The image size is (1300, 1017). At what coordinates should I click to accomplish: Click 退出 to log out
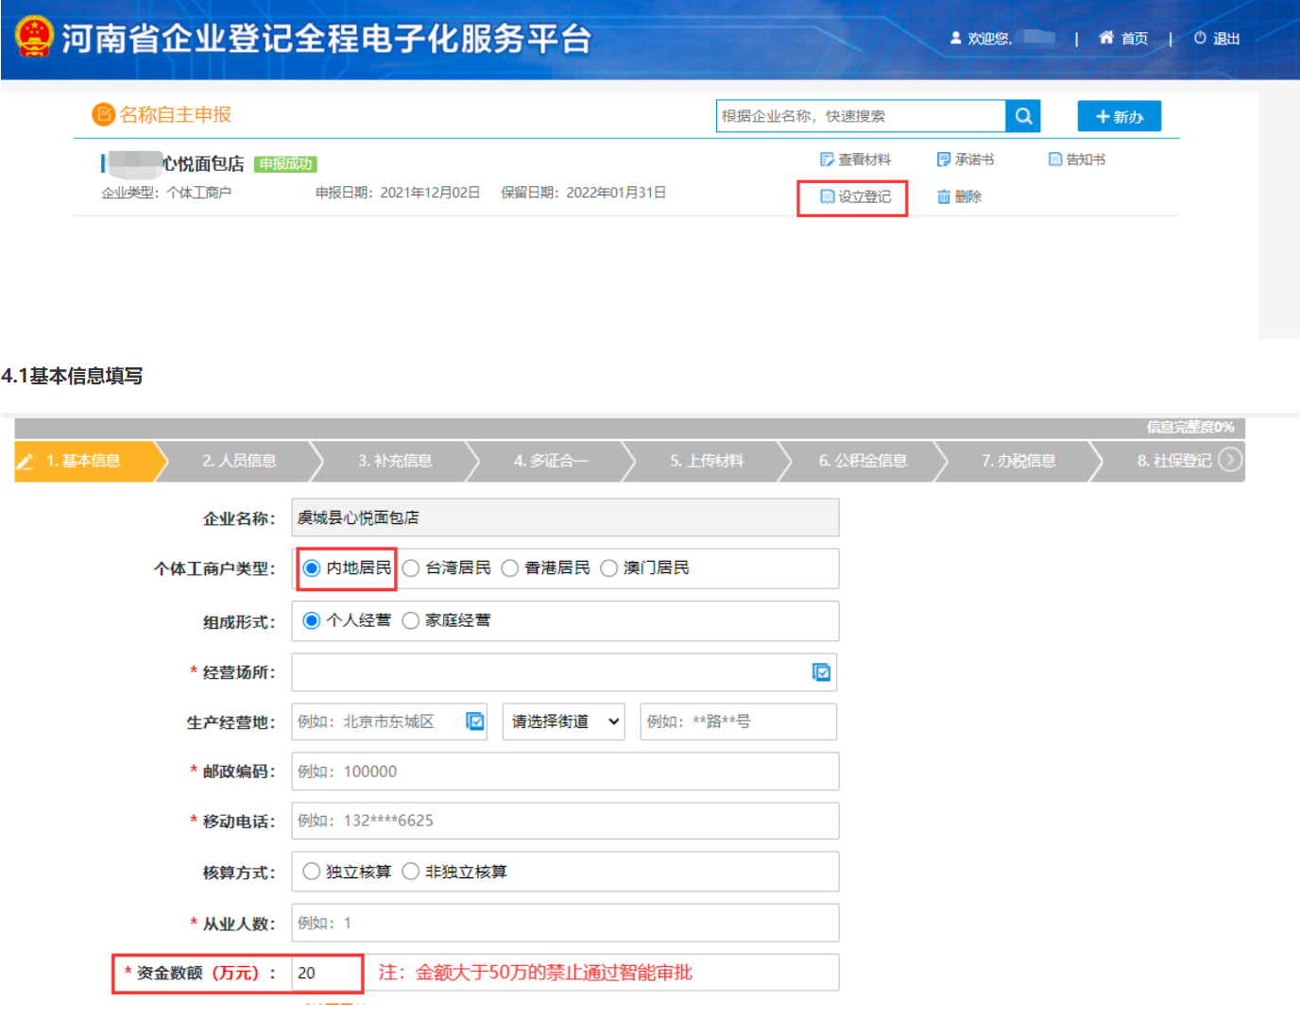pos(1225,39)
